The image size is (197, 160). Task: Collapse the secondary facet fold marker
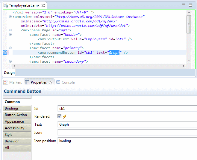[x=10, y=61]
